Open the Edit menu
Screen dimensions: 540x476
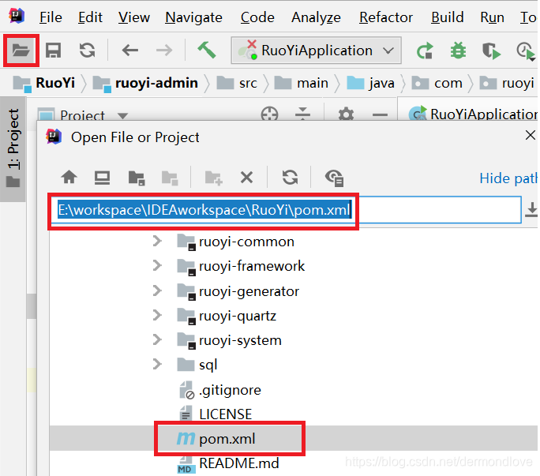coord(90,17)
